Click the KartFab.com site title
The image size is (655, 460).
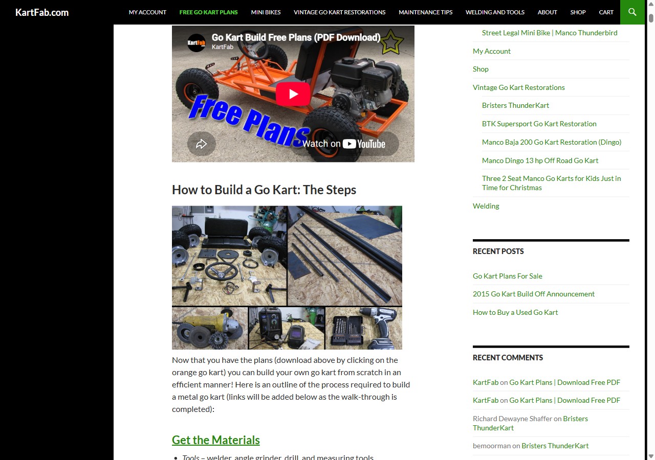42,12
